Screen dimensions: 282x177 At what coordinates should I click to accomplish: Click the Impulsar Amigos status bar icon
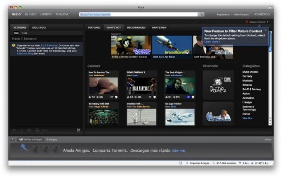[187, 163]
